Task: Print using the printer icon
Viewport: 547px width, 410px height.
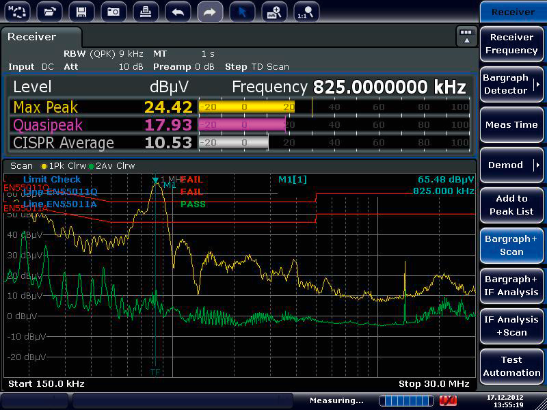Action: tap(146, 12)
